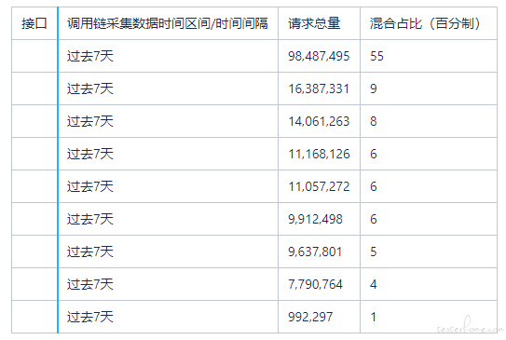Screen dimensions: 506x340
Task: Select the cell showing 11,057,272
Action: 319,186
